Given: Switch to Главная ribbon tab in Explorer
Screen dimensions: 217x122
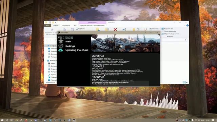Looking at the screenshot, I should coord(56,26).
